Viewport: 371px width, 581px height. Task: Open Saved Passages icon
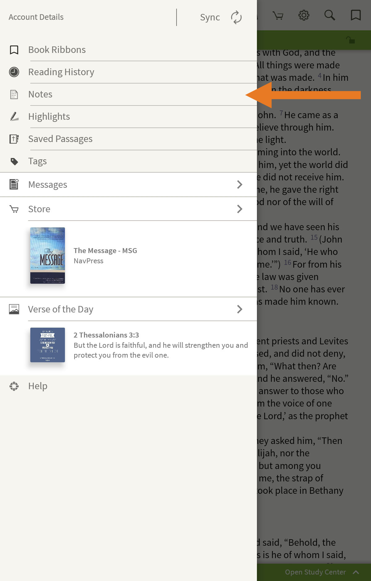click(x=14, y=139)
